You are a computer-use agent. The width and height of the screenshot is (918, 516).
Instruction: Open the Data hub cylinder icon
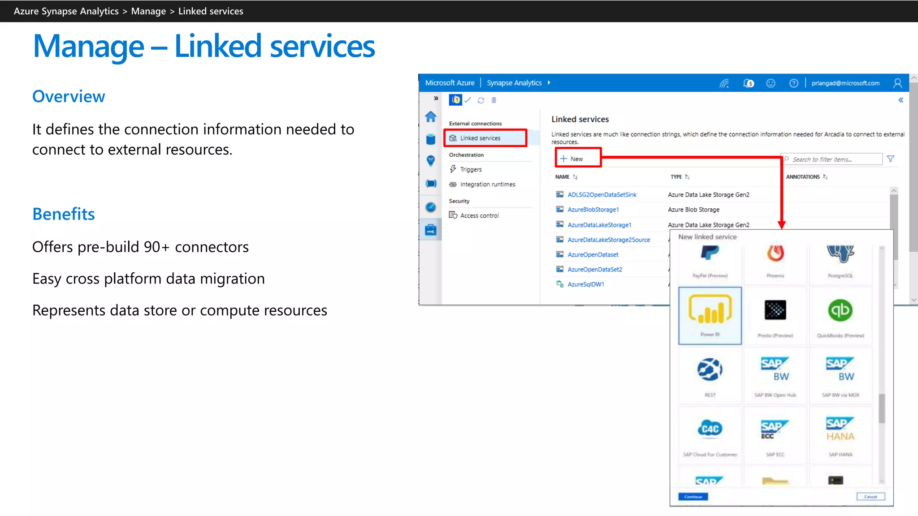point(431,139)
